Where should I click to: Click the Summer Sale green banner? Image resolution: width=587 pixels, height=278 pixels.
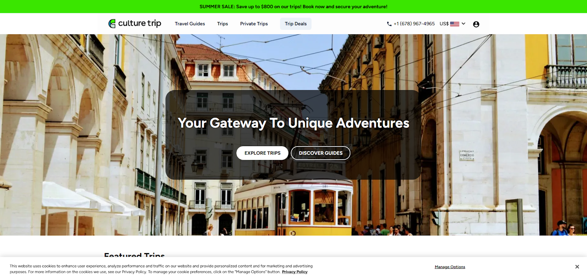click(293, 7)
